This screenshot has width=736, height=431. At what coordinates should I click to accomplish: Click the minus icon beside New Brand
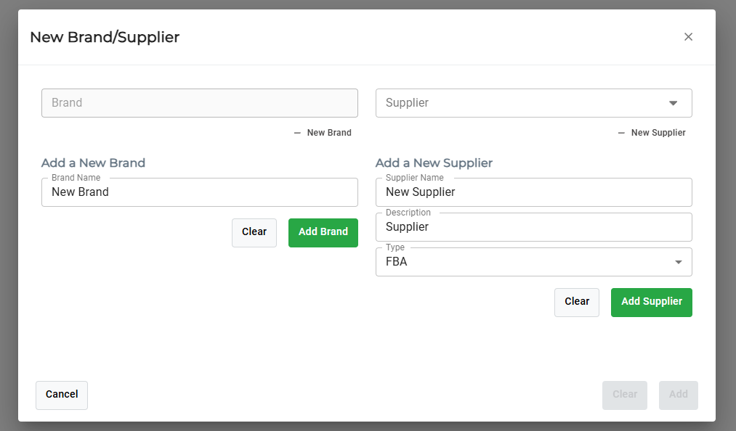pyautogui.click(x=296, y=133)
